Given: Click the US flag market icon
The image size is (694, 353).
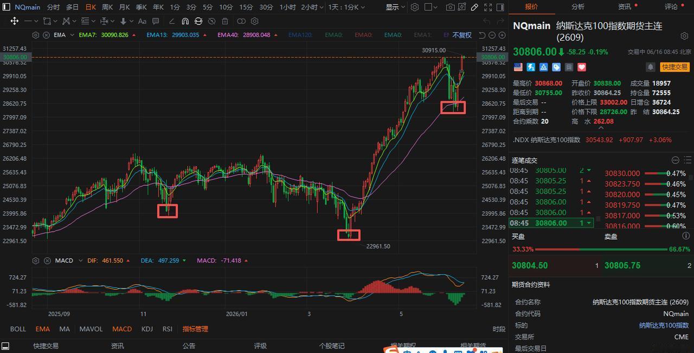Looking at the screenshot, I should pos(518,67).
